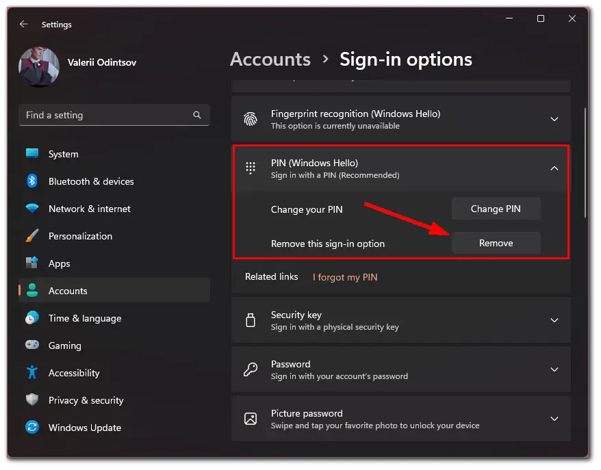Click the Valerii Odintsov account name

click(x=102, y=62)
